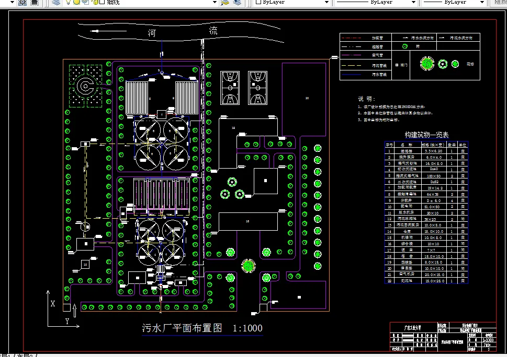Click the layer color square beside 细线
Screen dimensions: 507x357
(102, 2)
